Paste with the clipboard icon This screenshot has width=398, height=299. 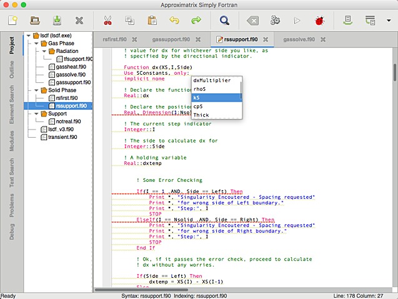pos(152,20)
